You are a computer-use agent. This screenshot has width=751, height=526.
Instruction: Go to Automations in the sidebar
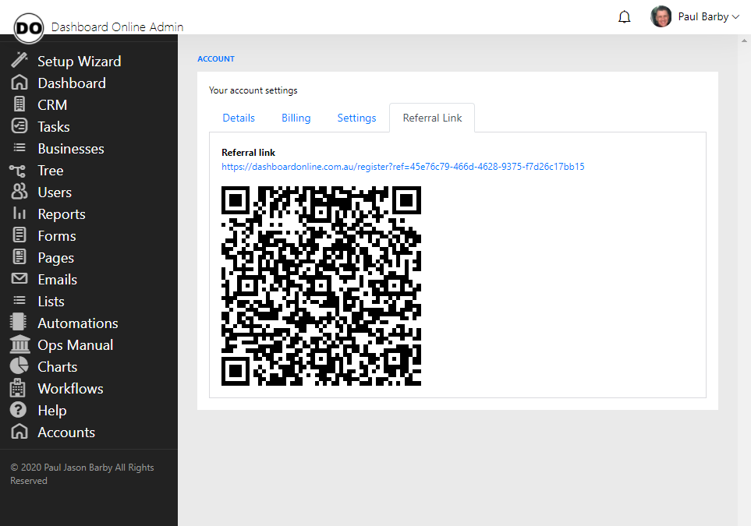pyautogui.click(x=77, y=323)
